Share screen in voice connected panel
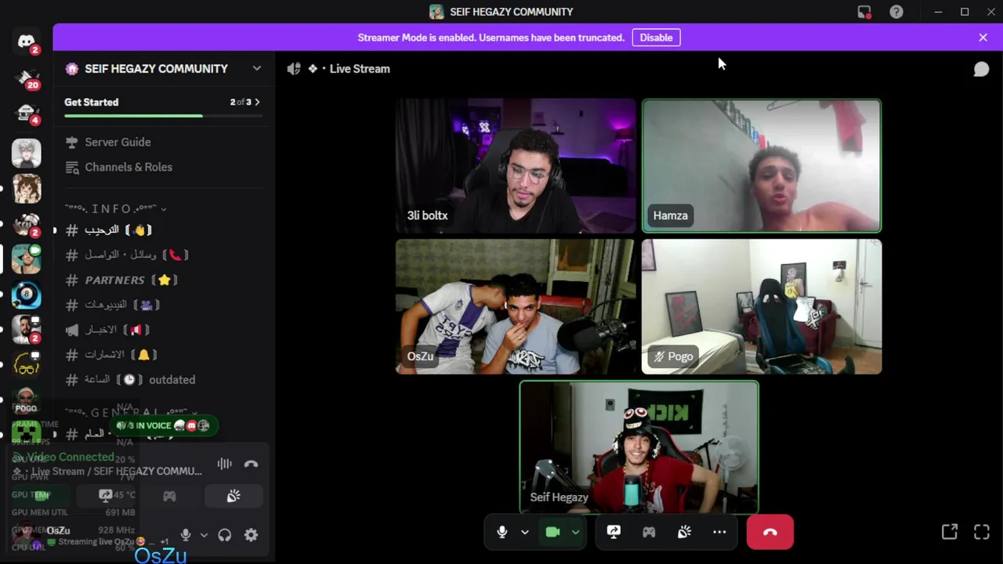The height and width of the screenshot is (564, 1003). 105,496
